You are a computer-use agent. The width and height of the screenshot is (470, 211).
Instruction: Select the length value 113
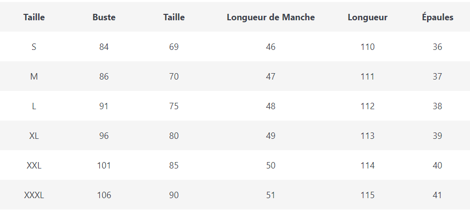point(367,136)
